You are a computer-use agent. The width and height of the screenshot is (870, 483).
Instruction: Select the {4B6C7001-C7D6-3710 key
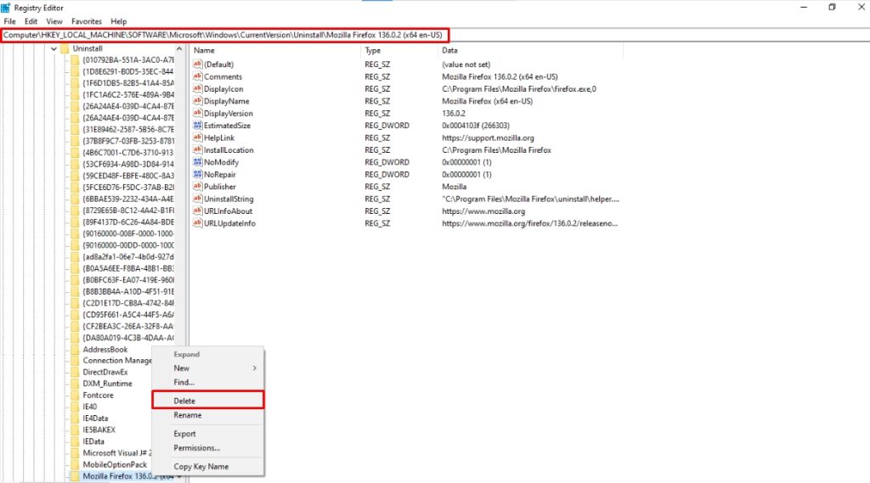pyautogui.click(x=127, y=153)
